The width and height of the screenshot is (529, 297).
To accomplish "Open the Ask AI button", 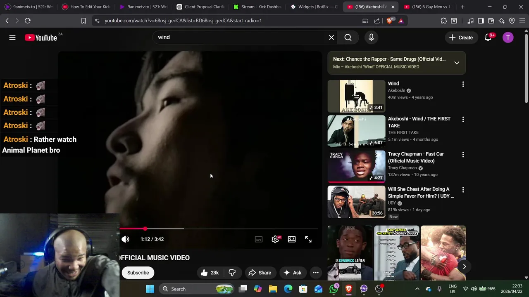I will click(x=292, y=273).
